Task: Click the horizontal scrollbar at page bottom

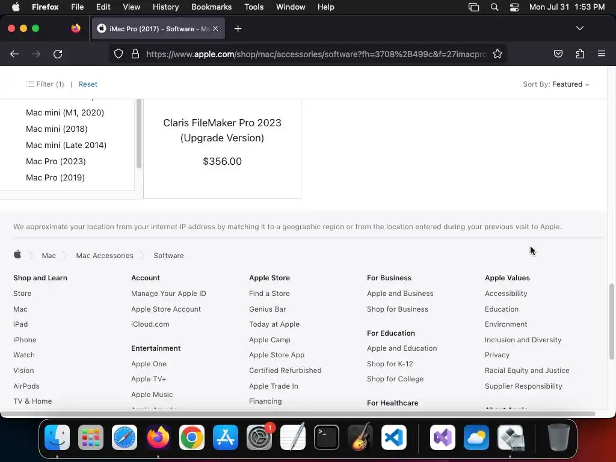Action: (x=298, y=414)
